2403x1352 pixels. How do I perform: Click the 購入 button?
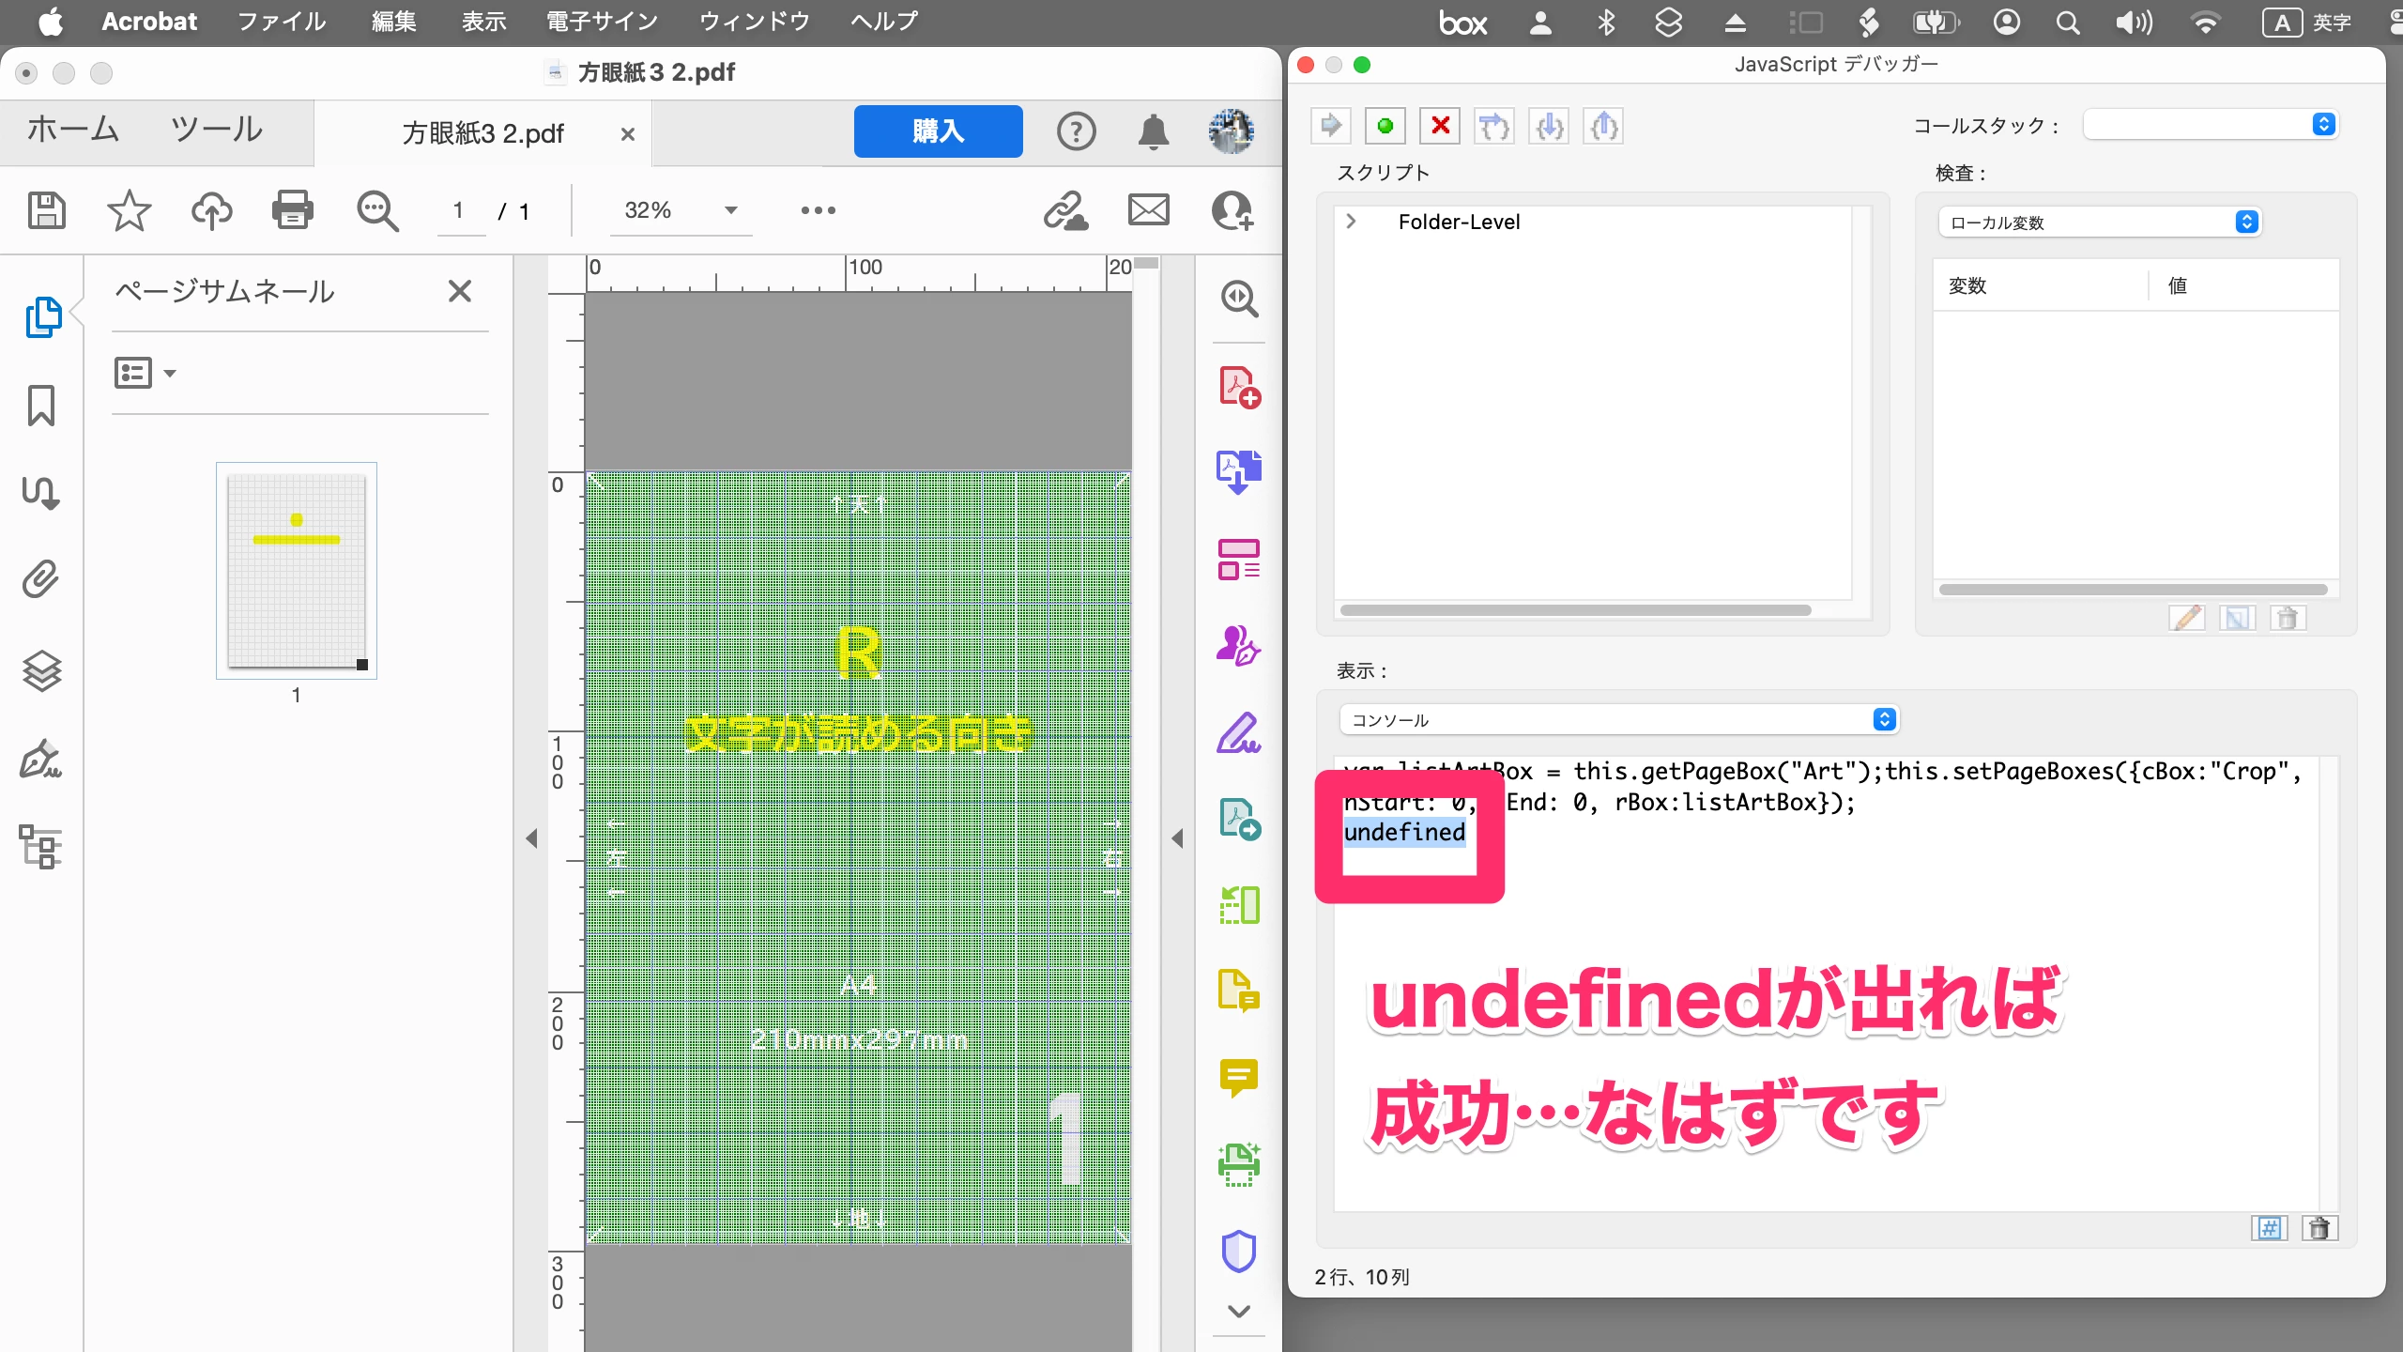(x=938, y=131)
